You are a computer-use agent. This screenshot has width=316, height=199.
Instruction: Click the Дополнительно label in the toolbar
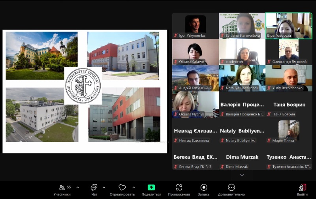pos(231,194)
